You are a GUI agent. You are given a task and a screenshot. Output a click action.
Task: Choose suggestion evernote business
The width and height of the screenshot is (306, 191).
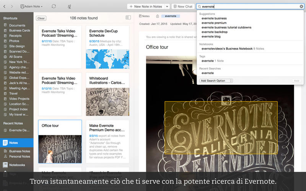pyautogui.click(x=214, y=18)
